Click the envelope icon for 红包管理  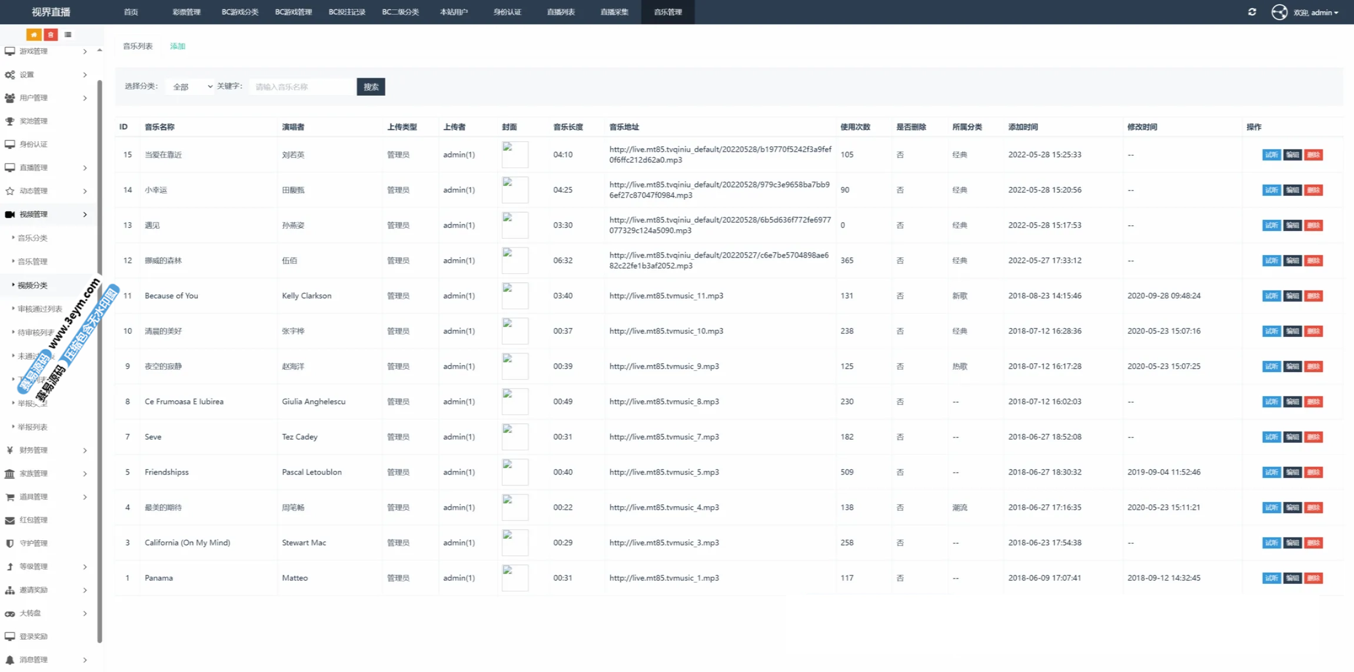pyautogui.click(x=10, y=520)
